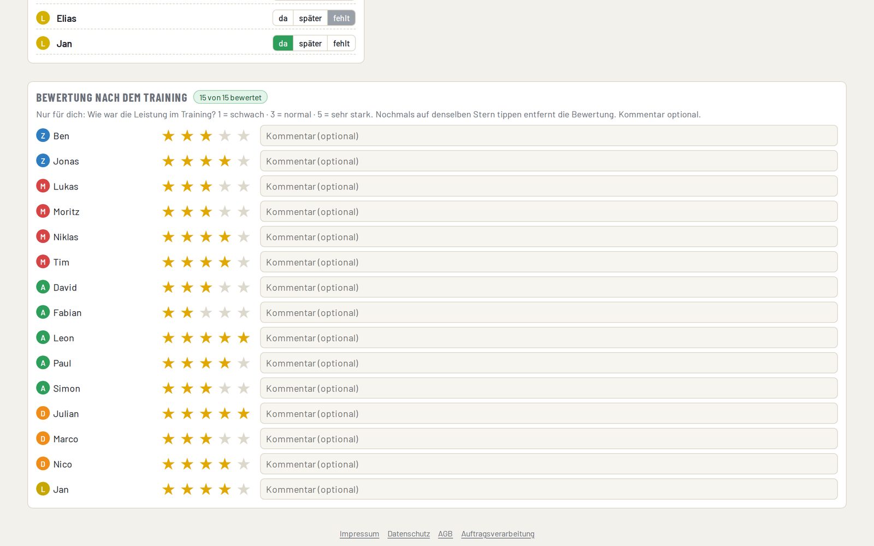Click Fabian's first star
Viewport: 874px width, 546px height.
(x=168, y=313)
